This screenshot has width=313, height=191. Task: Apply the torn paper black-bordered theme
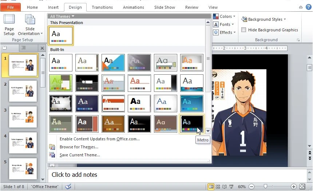61,104
